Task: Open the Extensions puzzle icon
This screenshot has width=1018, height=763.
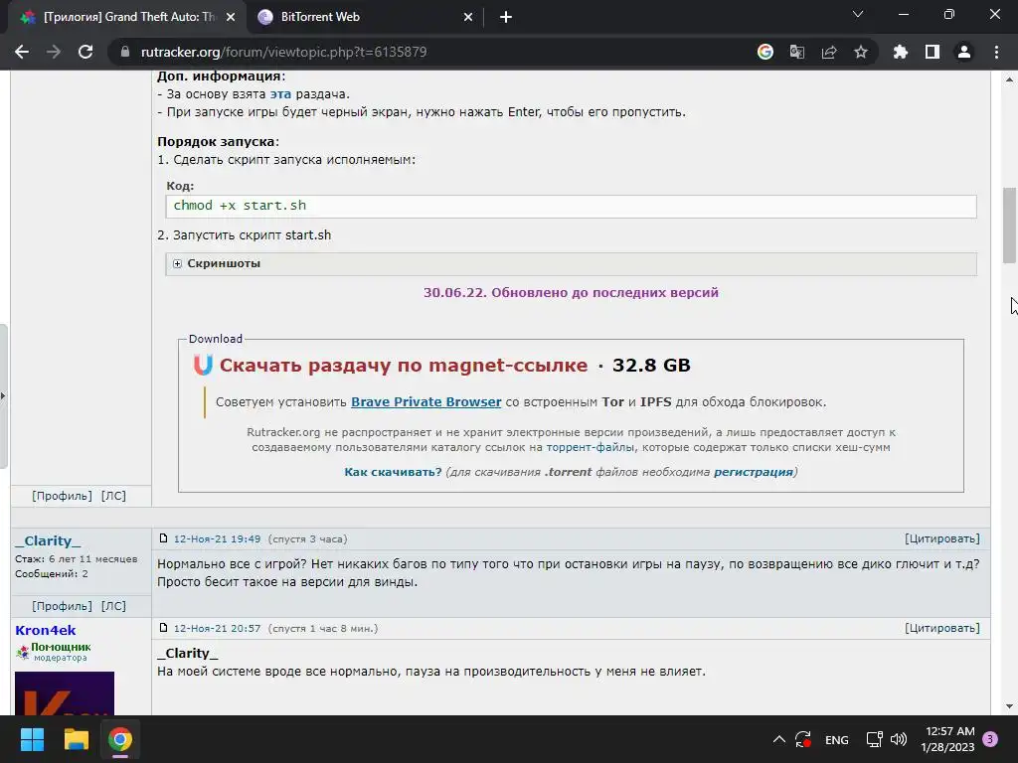Action: tap(901, 52)
